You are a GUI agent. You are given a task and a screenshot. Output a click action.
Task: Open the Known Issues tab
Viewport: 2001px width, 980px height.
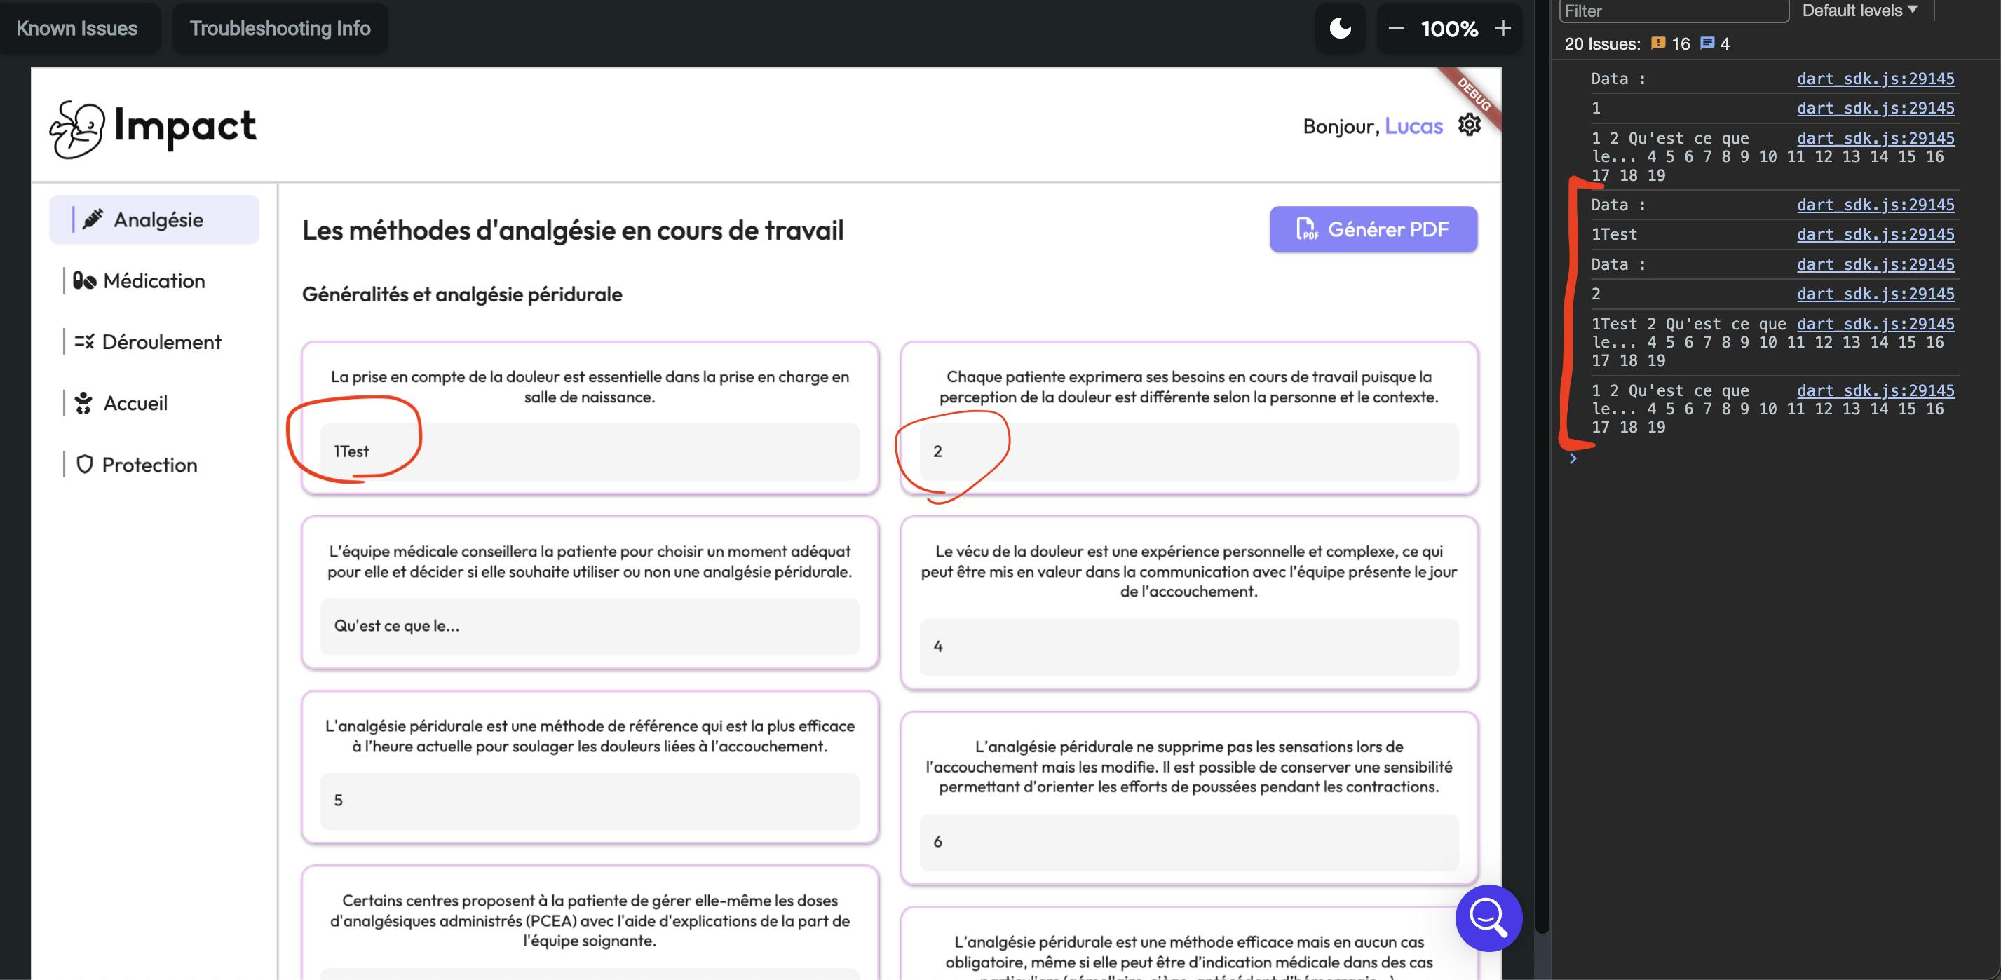click(x=77, y=29)
